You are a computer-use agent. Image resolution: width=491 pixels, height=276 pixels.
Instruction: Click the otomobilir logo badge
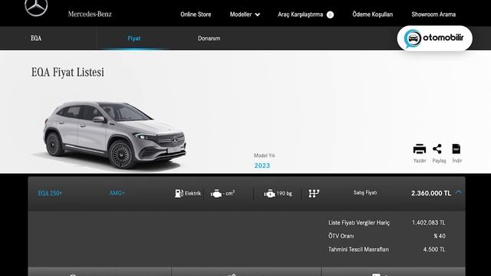[435, 38]
